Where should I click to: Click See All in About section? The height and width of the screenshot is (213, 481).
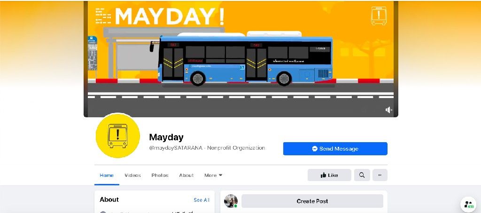point(202,200)
